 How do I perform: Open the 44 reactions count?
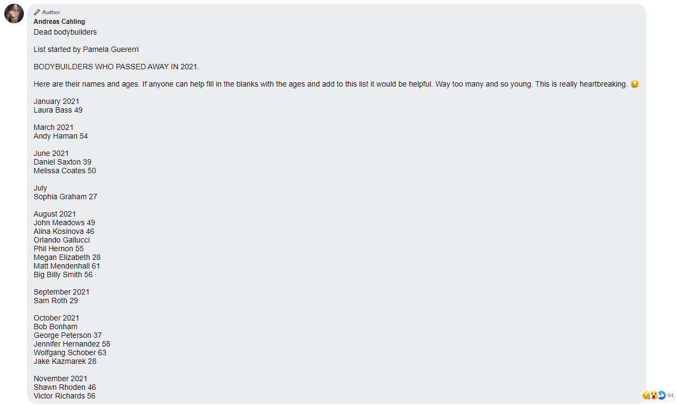point(671,396)
